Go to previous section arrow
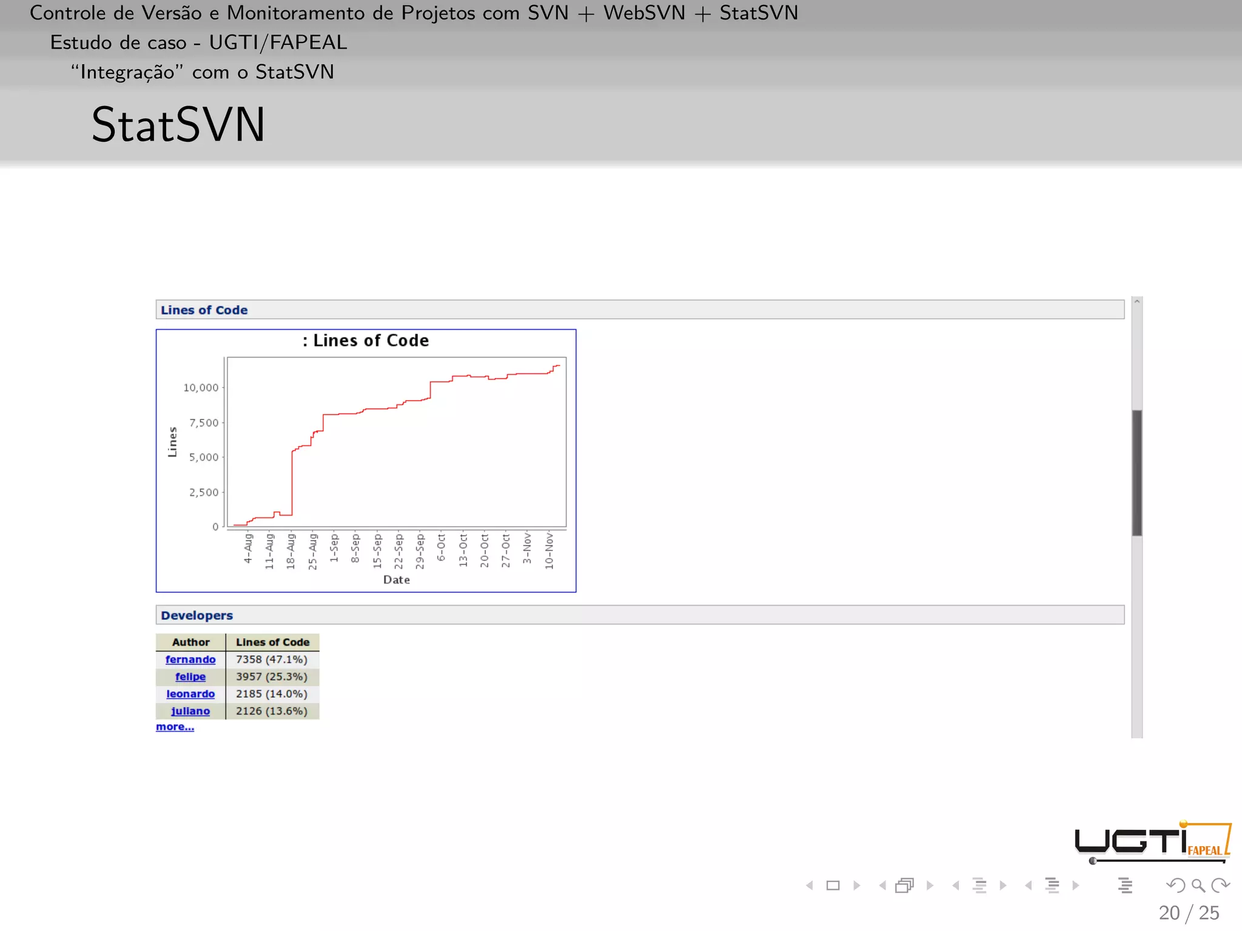Viewport: 1242px width, 931px height. coord(1029,886)
